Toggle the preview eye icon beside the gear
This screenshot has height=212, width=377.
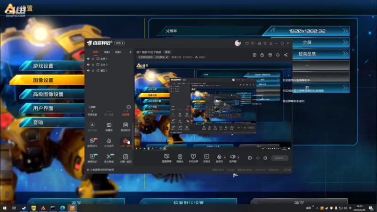258,158
